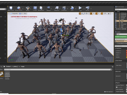The height and width of the screenshot is (95, 127).
Task: Open the Cinematics toolbar icon
Action: pyautogui.click(x=64, y=9)
